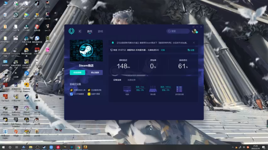This screenshot has height=150, width=268.
Task: Click the router device icon
Action: tap(153, 89)
